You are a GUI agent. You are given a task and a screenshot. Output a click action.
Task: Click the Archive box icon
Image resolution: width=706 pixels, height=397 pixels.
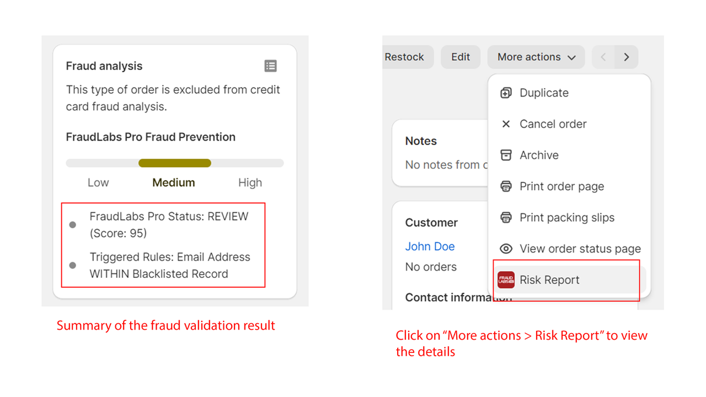(506, 155)
